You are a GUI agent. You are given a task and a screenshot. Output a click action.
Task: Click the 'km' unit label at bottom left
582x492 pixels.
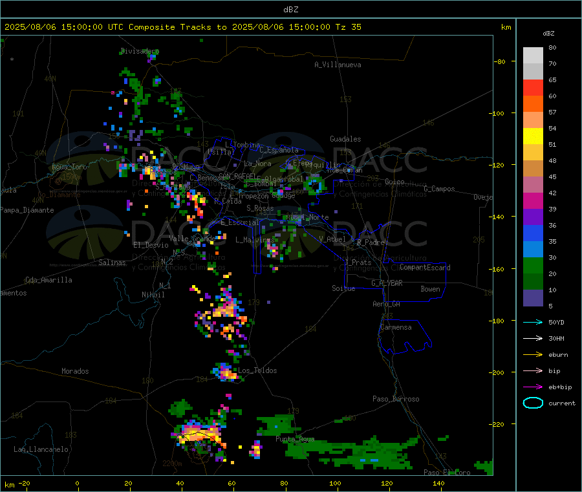9,485
